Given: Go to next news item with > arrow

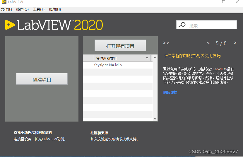Looking at the screenshot, I should click(235, 43).
